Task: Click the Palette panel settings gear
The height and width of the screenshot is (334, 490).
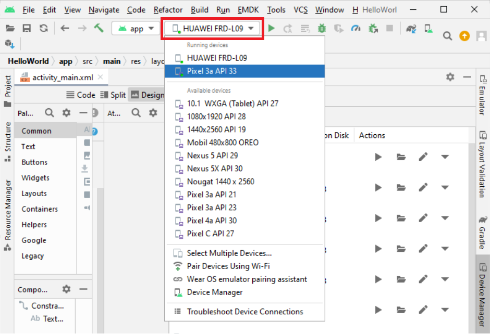Action: [66, 113]
